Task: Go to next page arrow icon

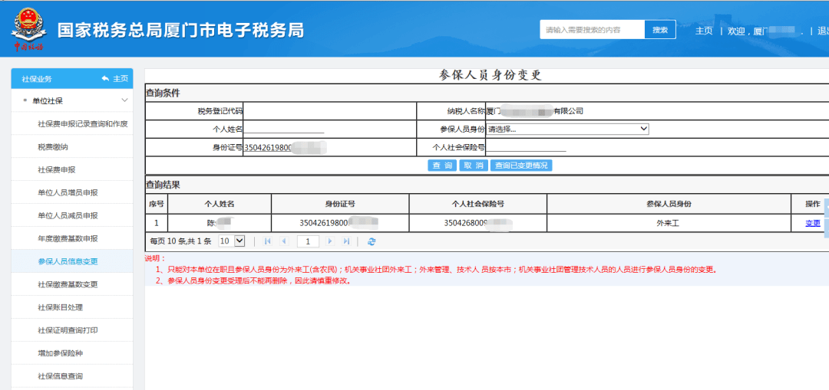Action: coord(330,241)
